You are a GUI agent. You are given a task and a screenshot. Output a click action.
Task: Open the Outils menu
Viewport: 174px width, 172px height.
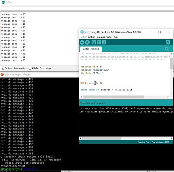coord(109,37)
